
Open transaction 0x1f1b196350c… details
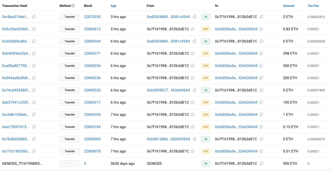pyautogui.click(x=15, y=151)
